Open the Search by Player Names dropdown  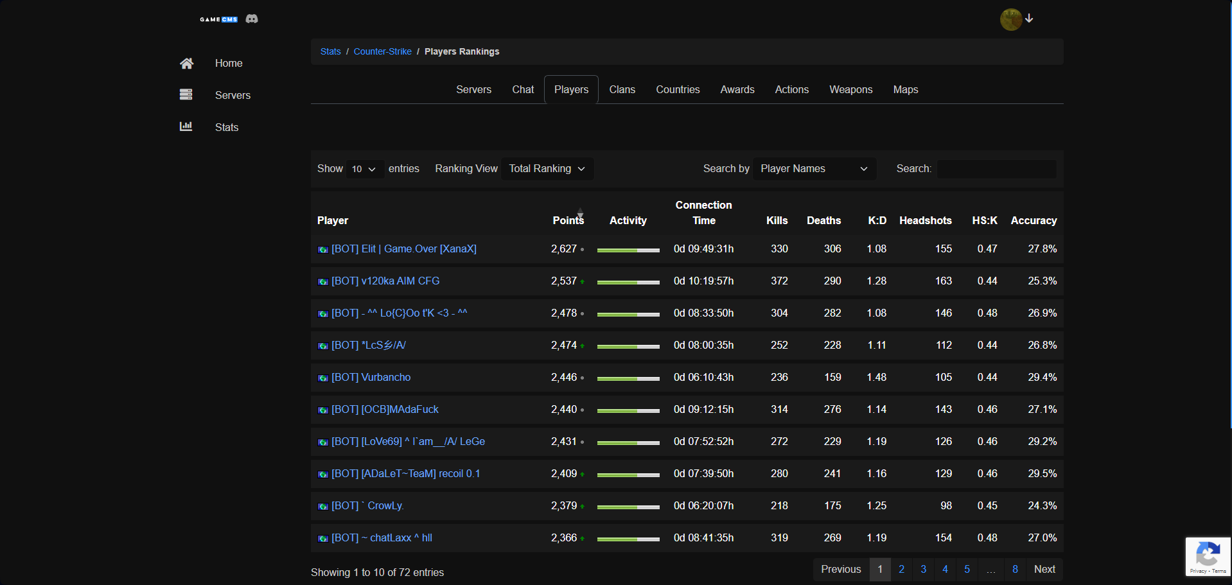[x=814, y=169]
